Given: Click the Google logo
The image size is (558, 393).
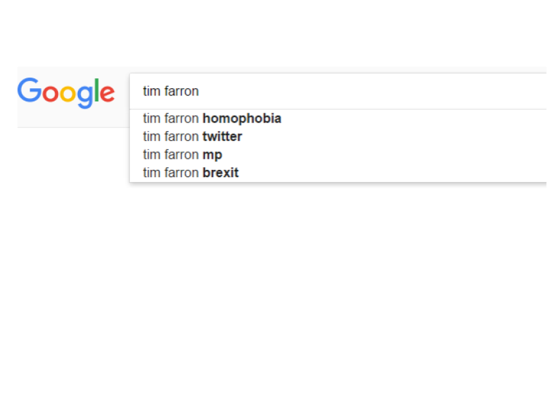Looking at the screenshot, I should click(x=66, y=92).
